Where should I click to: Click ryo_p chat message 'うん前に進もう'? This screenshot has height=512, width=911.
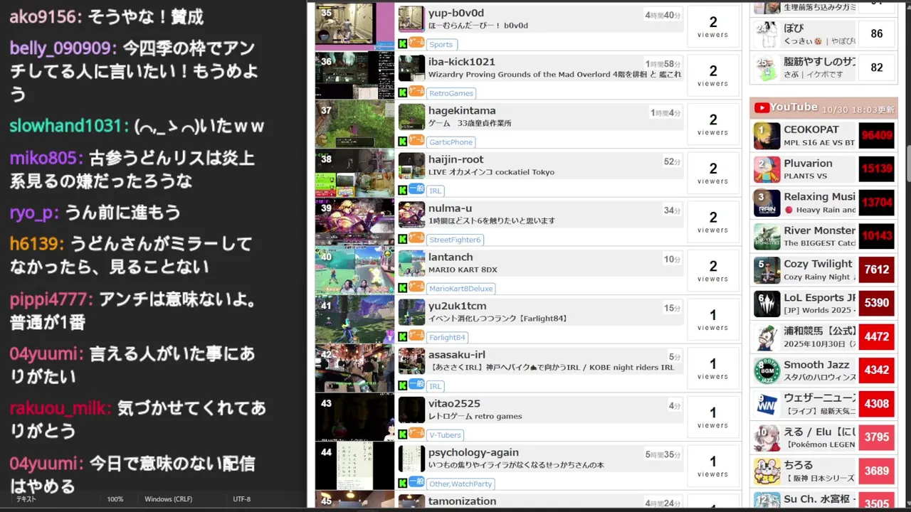(122, 213)
